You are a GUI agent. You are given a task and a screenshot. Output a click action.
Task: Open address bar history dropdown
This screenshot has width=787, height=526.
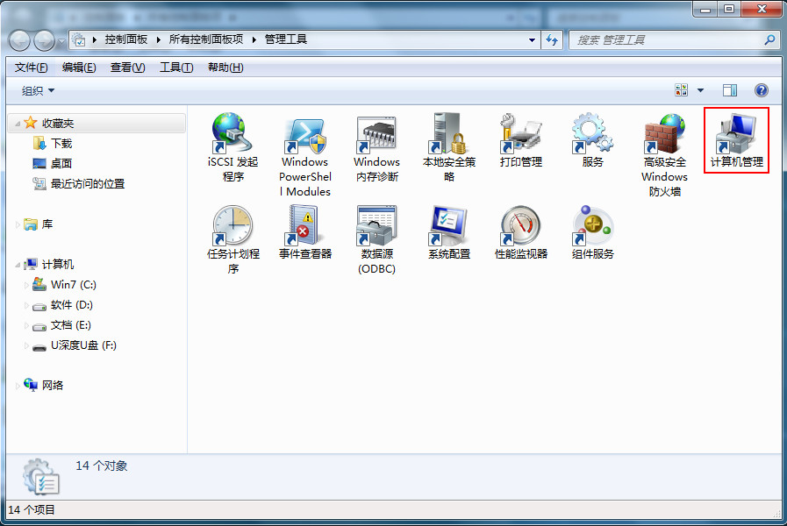[x=532, y=40]
